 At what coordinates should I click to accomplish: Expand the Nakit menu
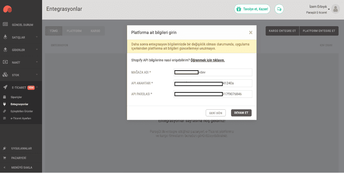point(21,62)
